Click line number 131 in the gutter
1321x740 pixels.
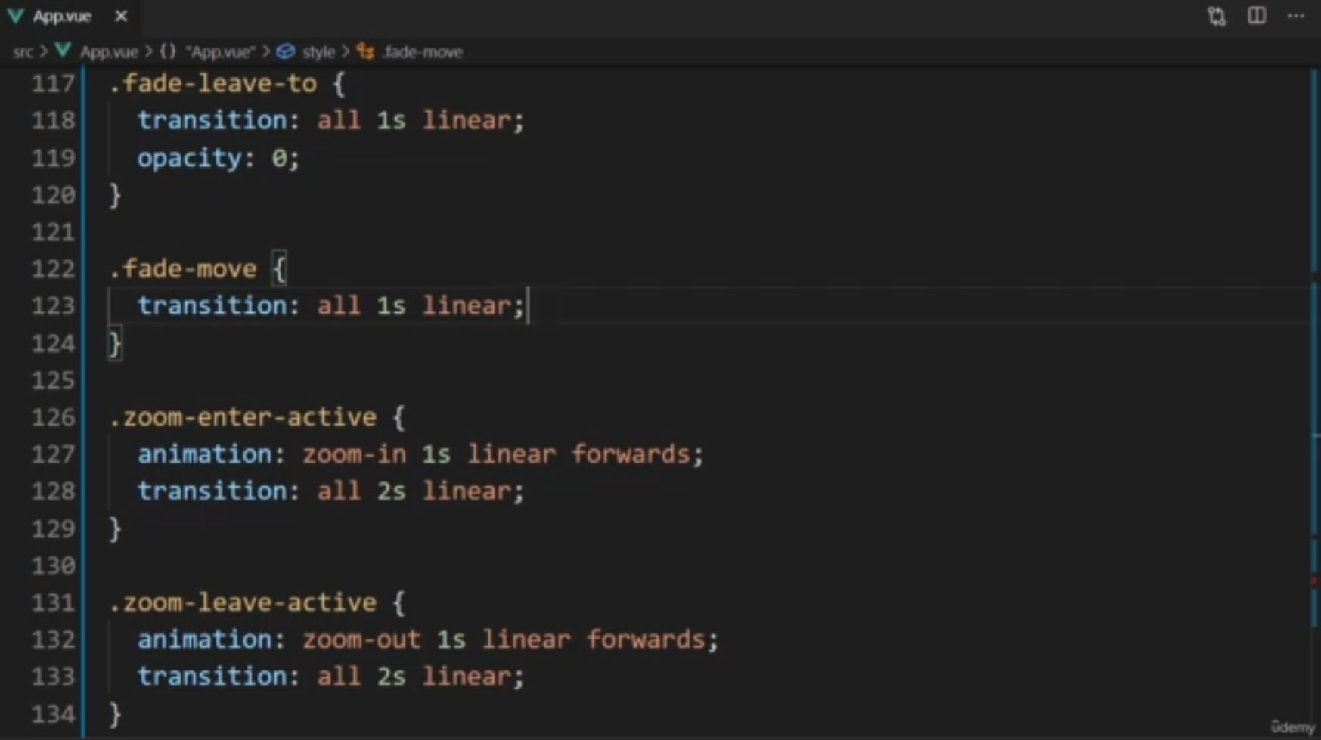[53, 602]
